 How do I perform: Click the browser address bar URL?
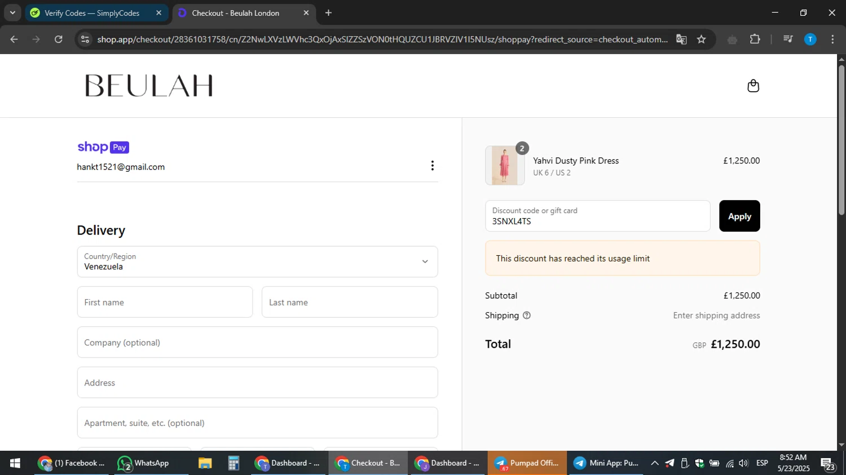pos(382,39)
